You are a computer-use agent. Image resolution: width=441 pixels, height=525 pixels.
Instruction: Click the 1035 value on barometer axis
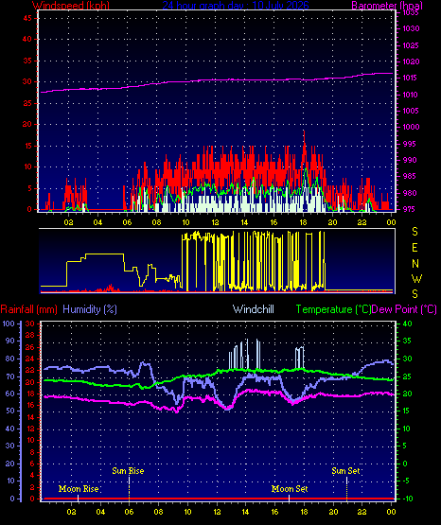(x=411, y=12)
